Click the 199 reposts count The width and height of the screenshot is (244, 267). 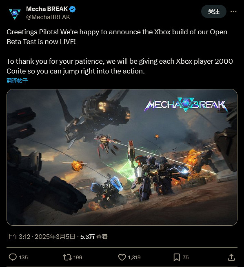coord(78,257)
